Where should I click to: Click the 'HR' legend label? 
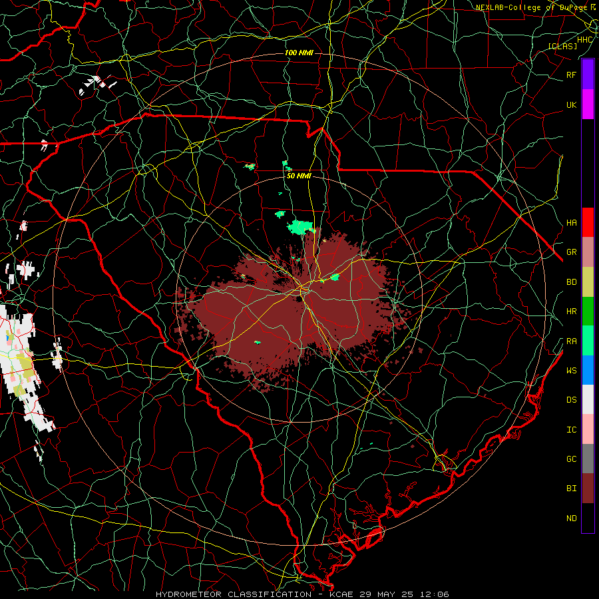pos(571,311)
